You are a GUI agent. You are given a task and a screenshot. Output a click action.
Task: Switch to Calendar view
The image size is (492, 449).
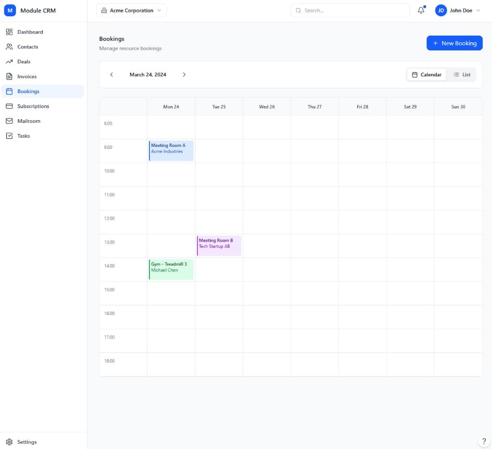point(427,74)
